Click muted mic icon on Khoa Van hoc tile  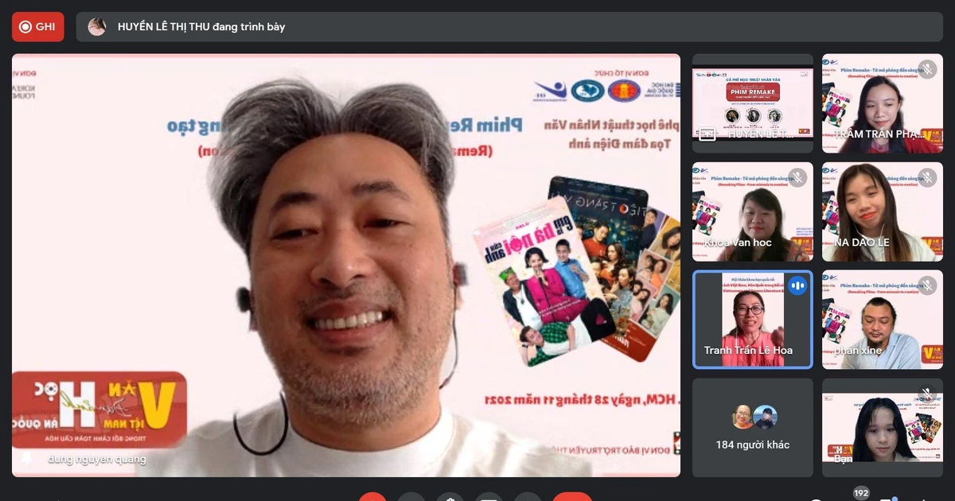(x=797, y=177)
